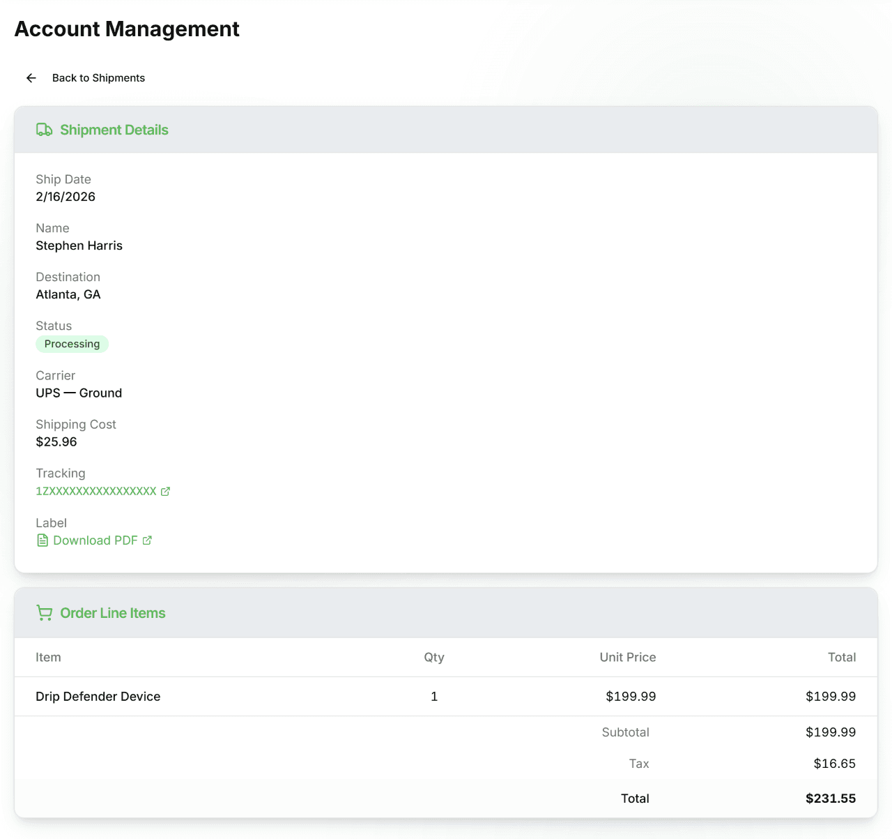Click the Total column header
The image size is (892, 839).
tap(842, 657)
